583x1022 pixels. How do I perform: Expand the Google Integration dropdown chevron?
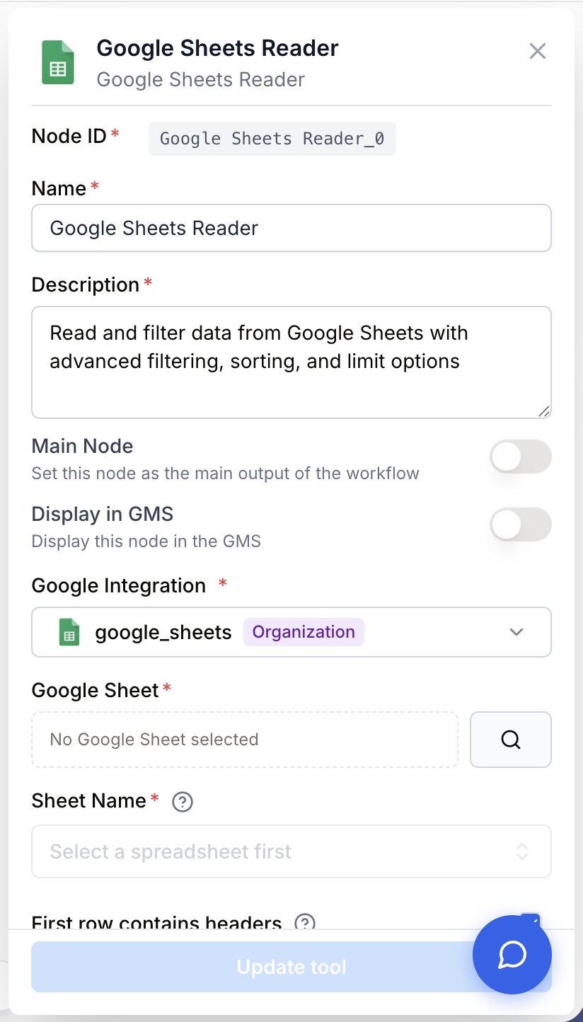point(516,632)
